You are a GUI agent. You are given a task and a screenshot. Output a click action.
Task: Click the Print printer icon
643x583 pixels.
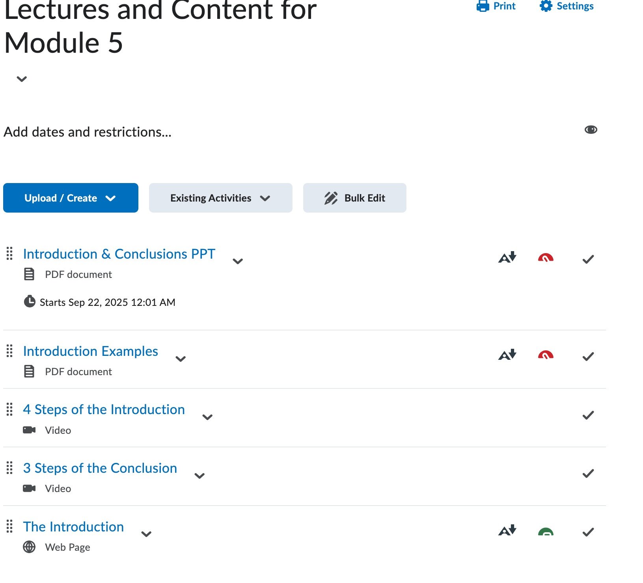coord(483,6)
